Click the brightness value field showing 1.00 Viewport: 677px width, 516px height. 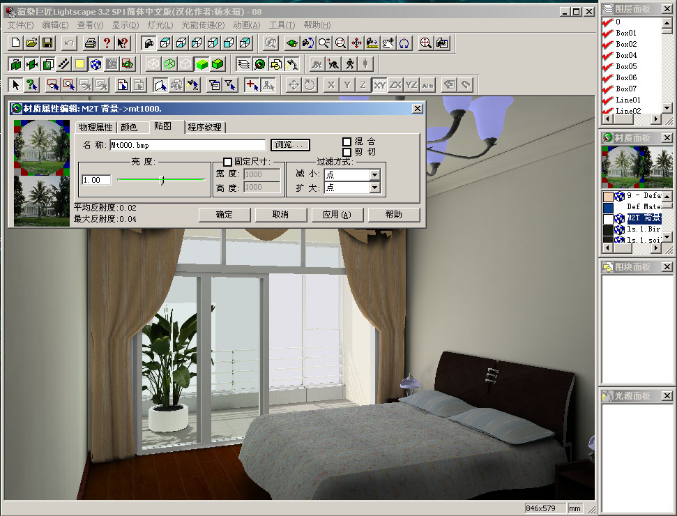click(96, 180)
